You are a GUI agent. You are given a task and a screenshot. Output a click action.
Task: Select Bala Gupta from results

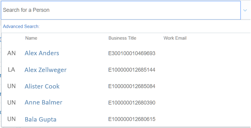pos(41,119)
